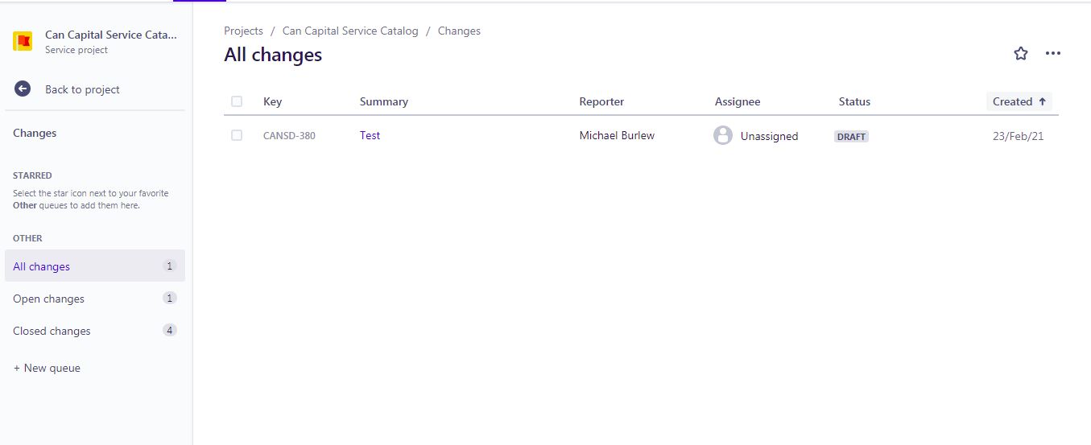
Task: Click the Changes breadcrumb link
Action: (x=459, y=31)
